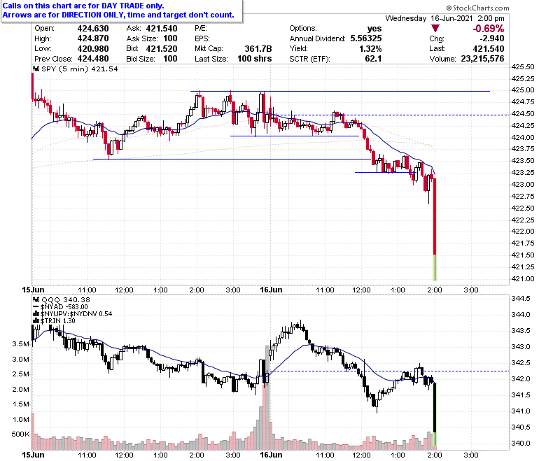The height and width of the screenshot is (461, 546).
Task: Select the Annual Dividend value 5.56325
Action: [x=366, y=38]
